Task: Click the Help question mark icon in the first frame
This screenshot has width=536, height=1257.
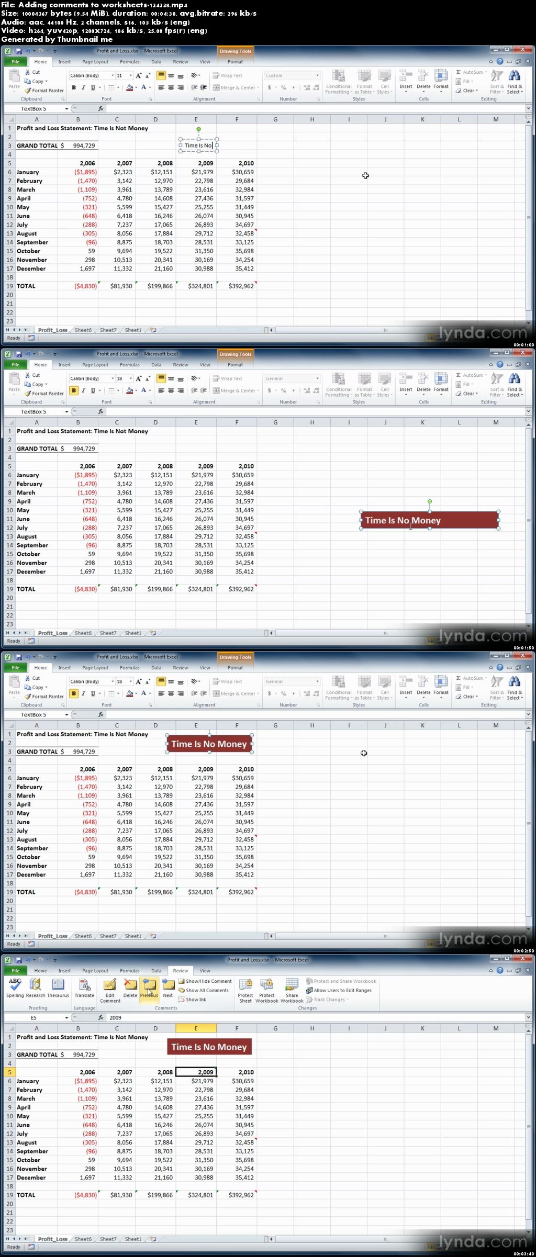Action: (x=500, y=62)
